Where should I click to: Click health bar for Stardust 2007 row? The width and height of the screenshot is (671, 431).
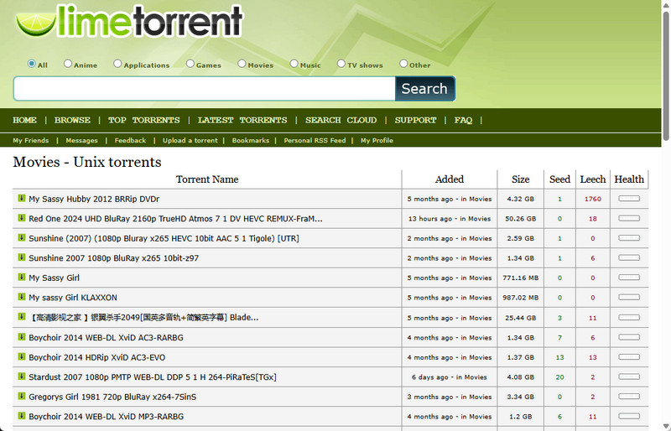tap(629, 376)
